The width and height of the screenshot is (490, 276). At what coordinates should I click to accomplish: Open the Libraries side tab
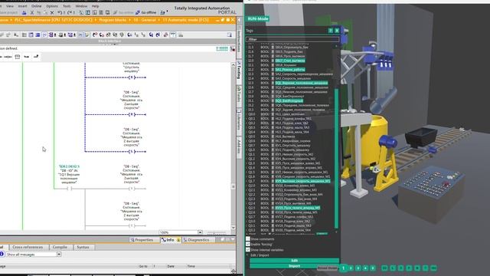[x=239, y=120]
